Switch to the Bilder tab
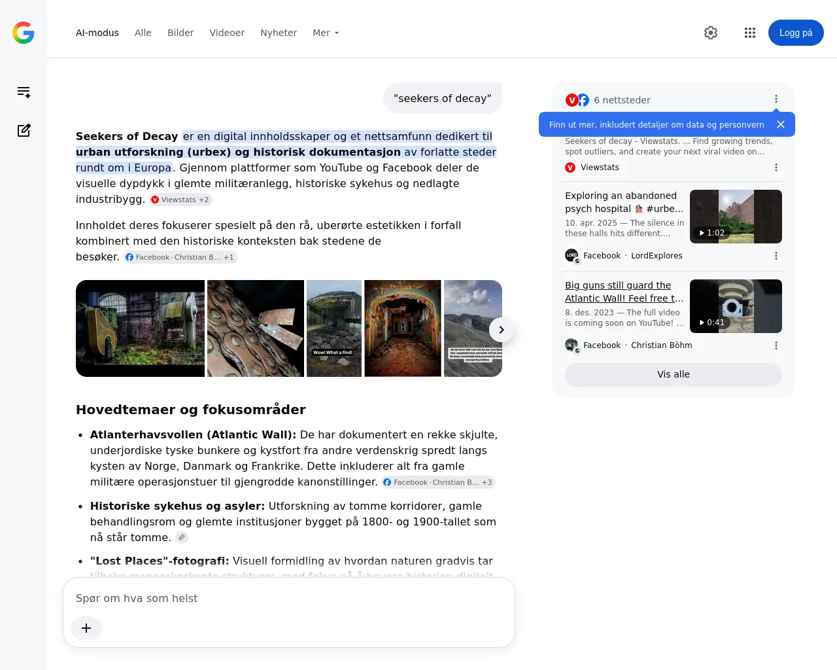This screenshot has width=837, height=670. tap(180, 33)
